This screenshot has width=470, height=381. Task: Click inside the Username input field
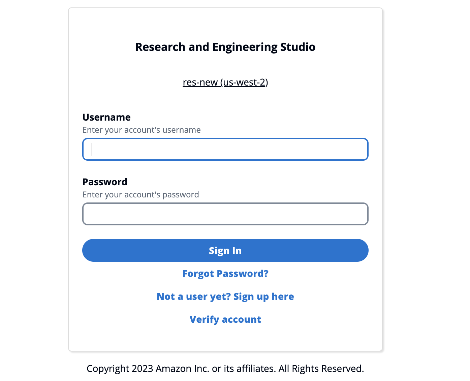[225, 149]
